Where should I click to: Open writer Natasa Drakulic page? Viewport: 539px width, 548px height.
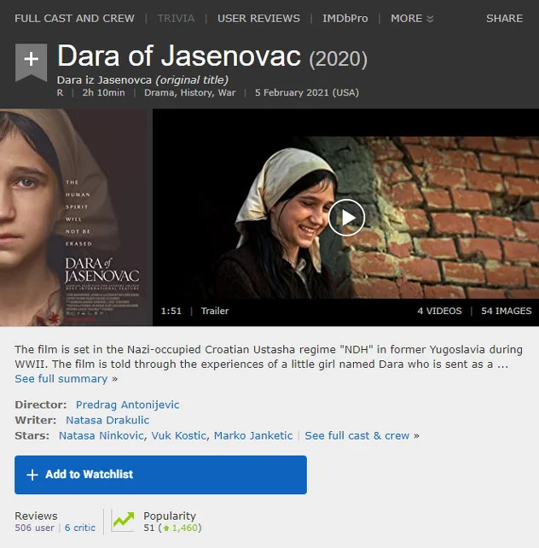pyautogui.click(x=107, y=420)
